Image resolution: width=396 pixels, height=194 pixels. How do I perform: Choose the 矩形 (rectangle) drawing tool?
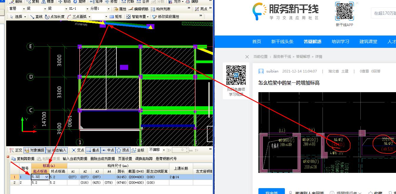point(116,17)
